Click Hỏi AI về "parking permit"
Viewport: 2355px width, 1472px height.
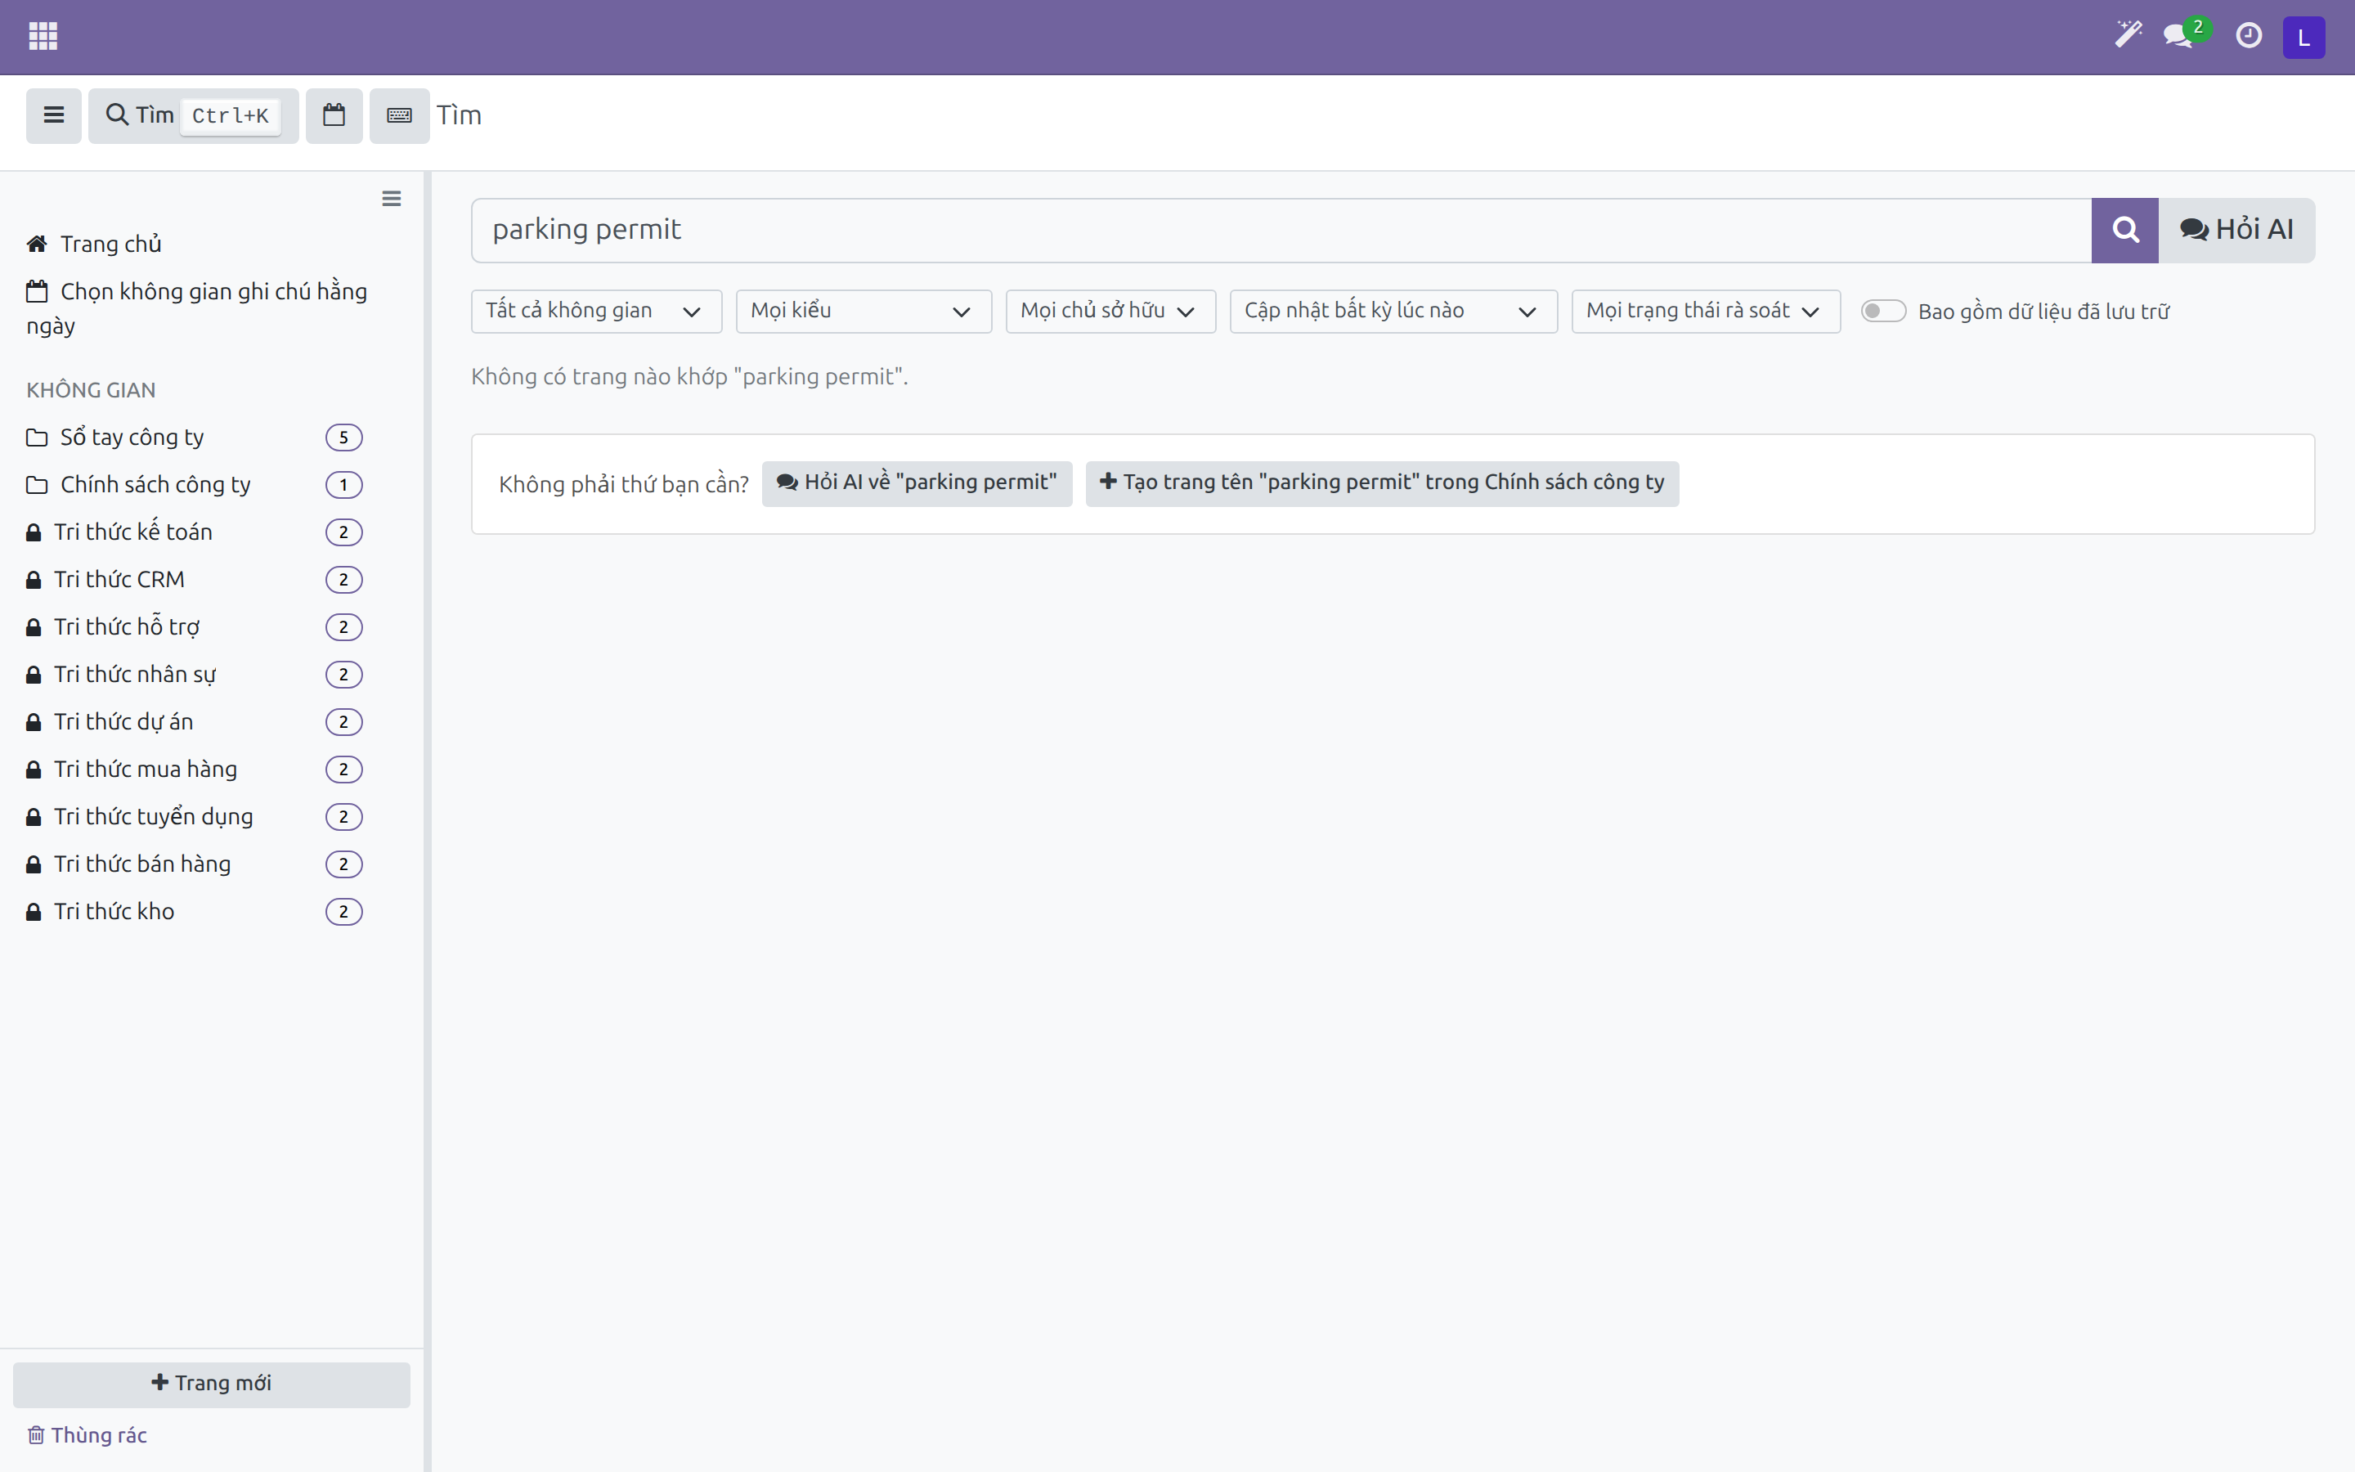coord(917,482)
